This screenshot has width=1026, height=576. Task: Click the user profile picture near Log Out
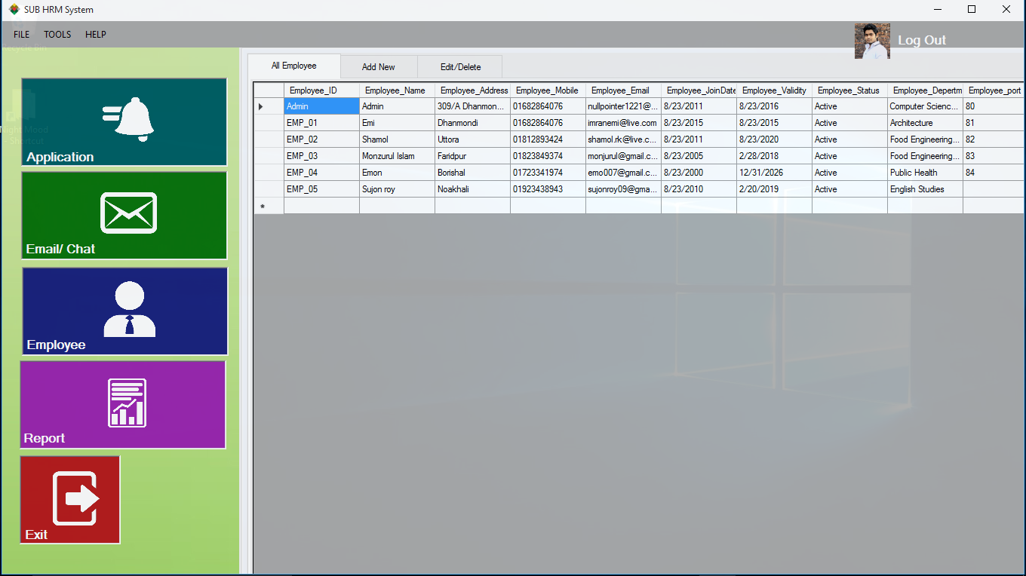point(872,41)
